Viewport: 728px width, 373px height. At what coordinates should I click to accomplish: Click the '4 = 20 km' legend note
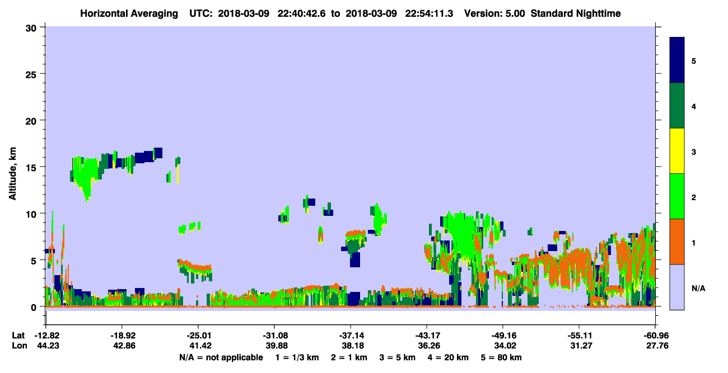pyautogui.click(x=447, y=357)
